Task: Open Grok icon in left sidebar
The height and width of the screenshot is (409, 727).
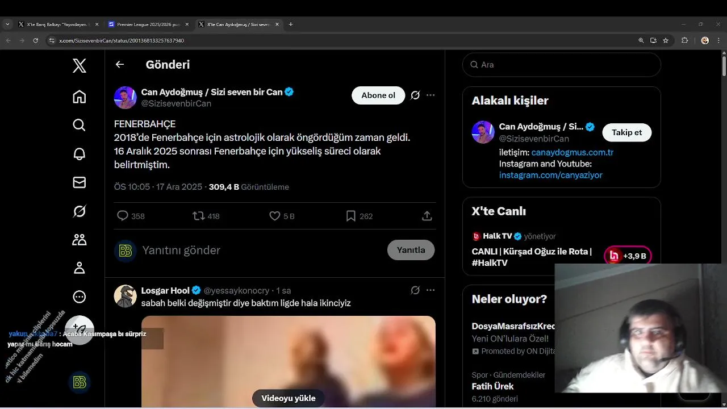Action: 80,211
